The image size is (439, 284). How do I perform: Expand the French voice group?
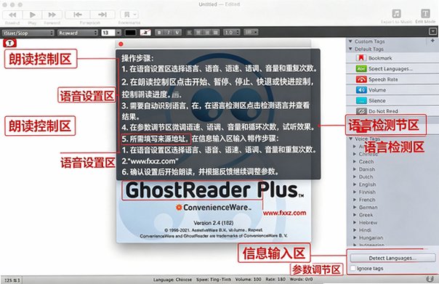point(355,200)
